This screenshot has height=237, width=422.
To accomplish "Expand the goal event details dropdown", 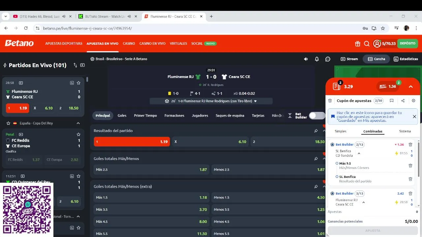I will 255,101.
